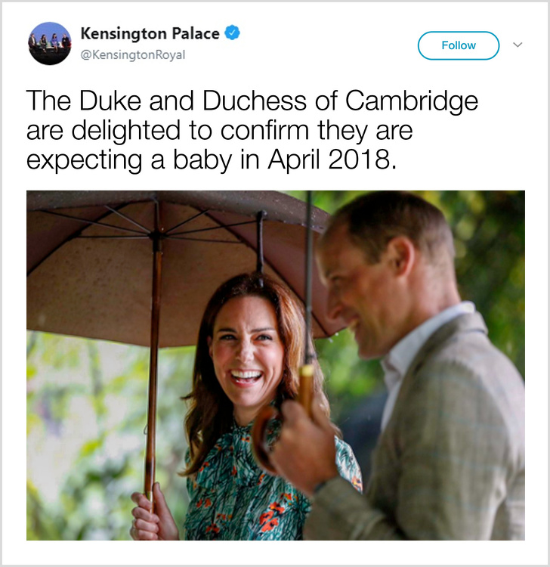Click the tweet text about expecting a baby

(x=252, y=130)
